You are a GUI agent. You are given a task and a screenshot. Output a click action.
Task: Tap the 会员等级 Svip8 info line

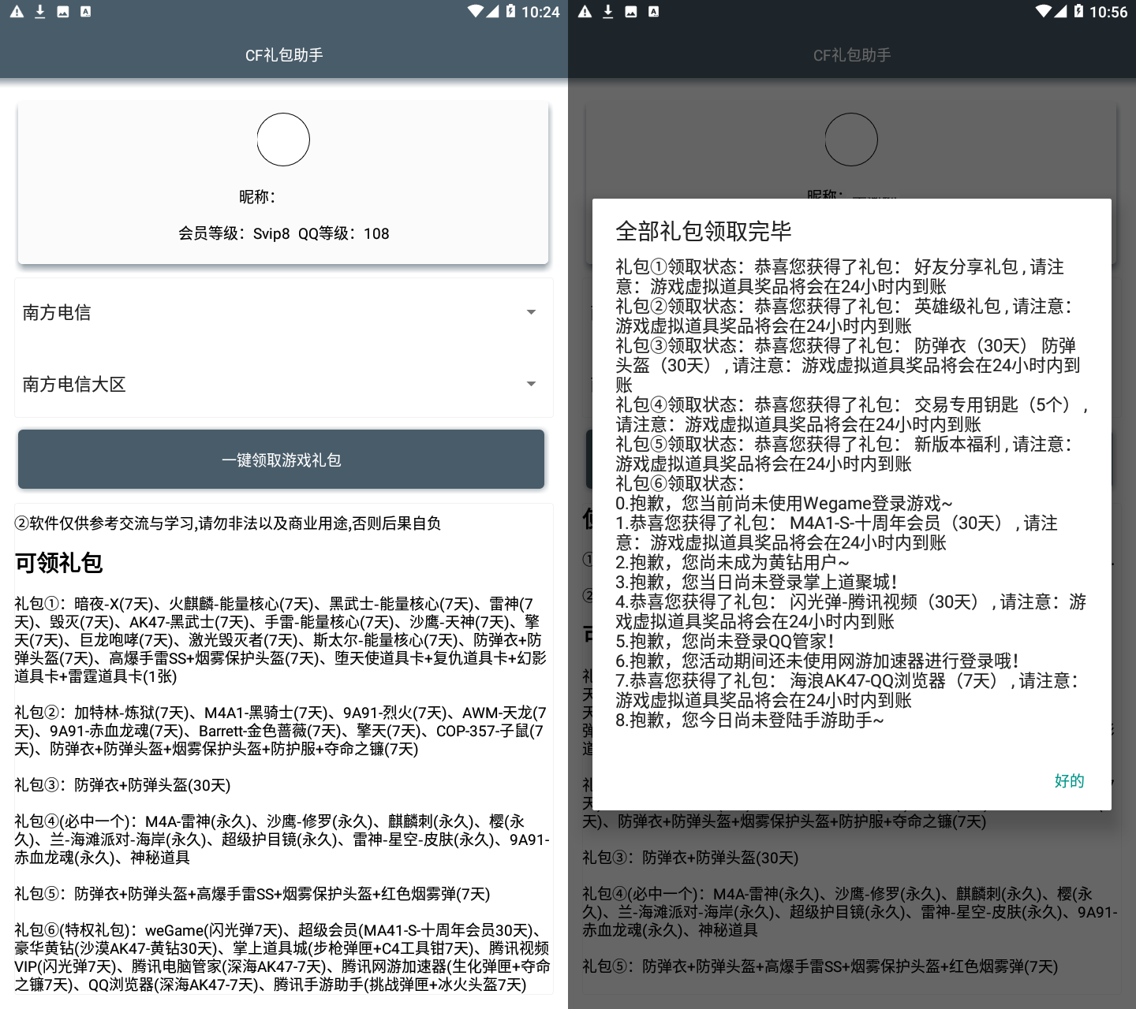tap(283, 233)
